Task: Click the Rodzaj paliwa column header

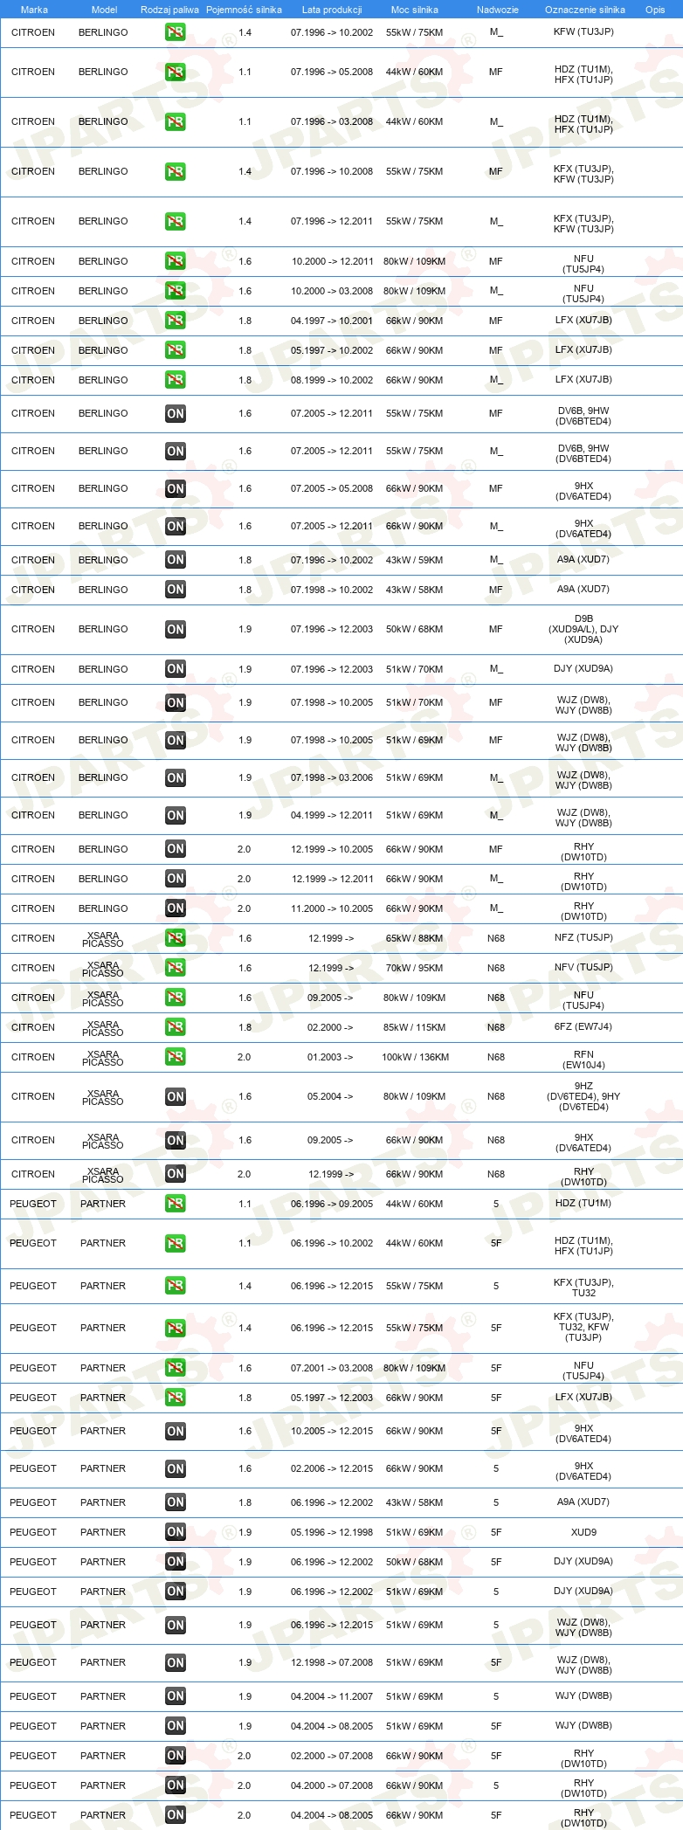Action: click(169, 10)
